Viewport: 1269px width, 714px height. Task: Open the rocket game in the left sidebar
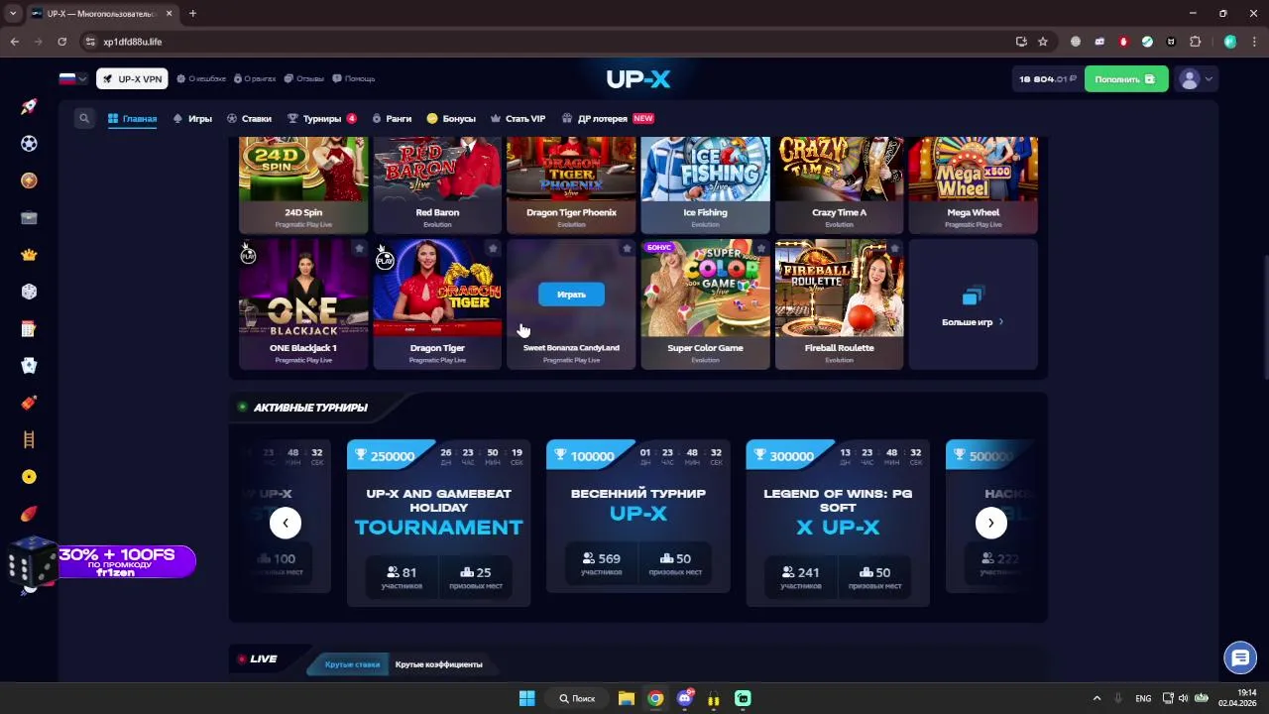29,107
